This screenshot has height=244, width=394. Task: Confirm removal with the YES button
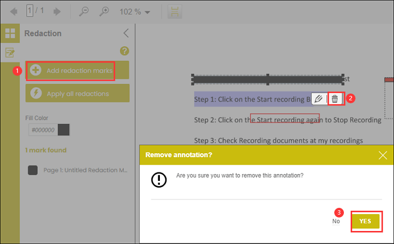366,221
